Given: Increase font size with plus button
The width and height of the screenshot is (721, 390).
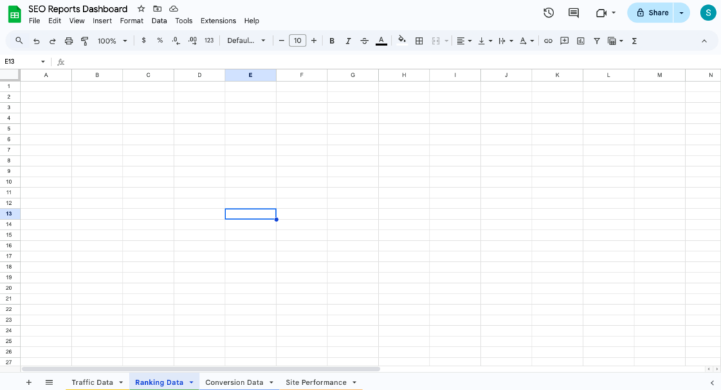Looking at the screenshot, I should coord(313,40).
